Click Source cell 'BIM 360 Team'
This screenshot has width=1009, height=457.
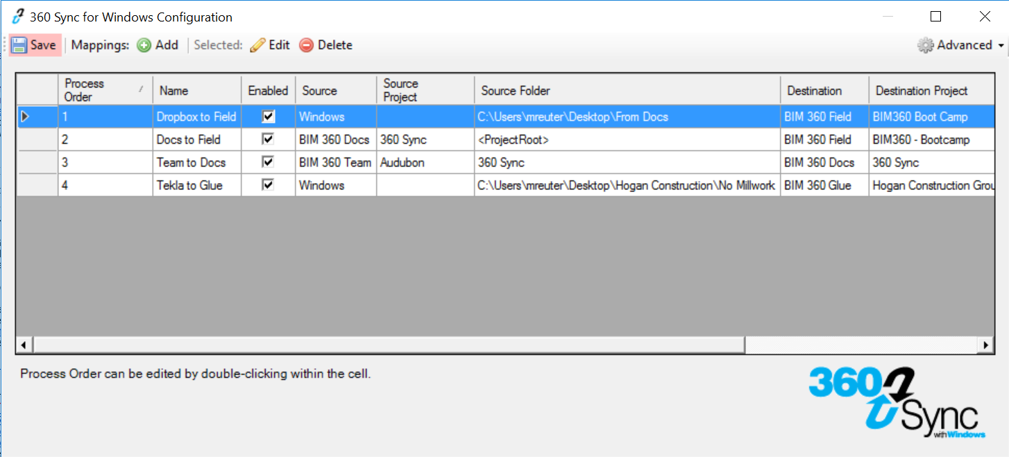coord(336,162)
